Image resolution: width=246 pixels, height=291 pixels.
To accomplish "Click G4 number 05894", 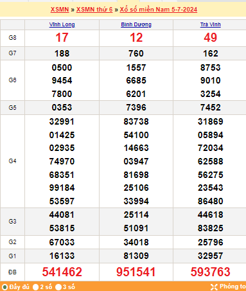I will pyautogui.click(x=211, y=135).
